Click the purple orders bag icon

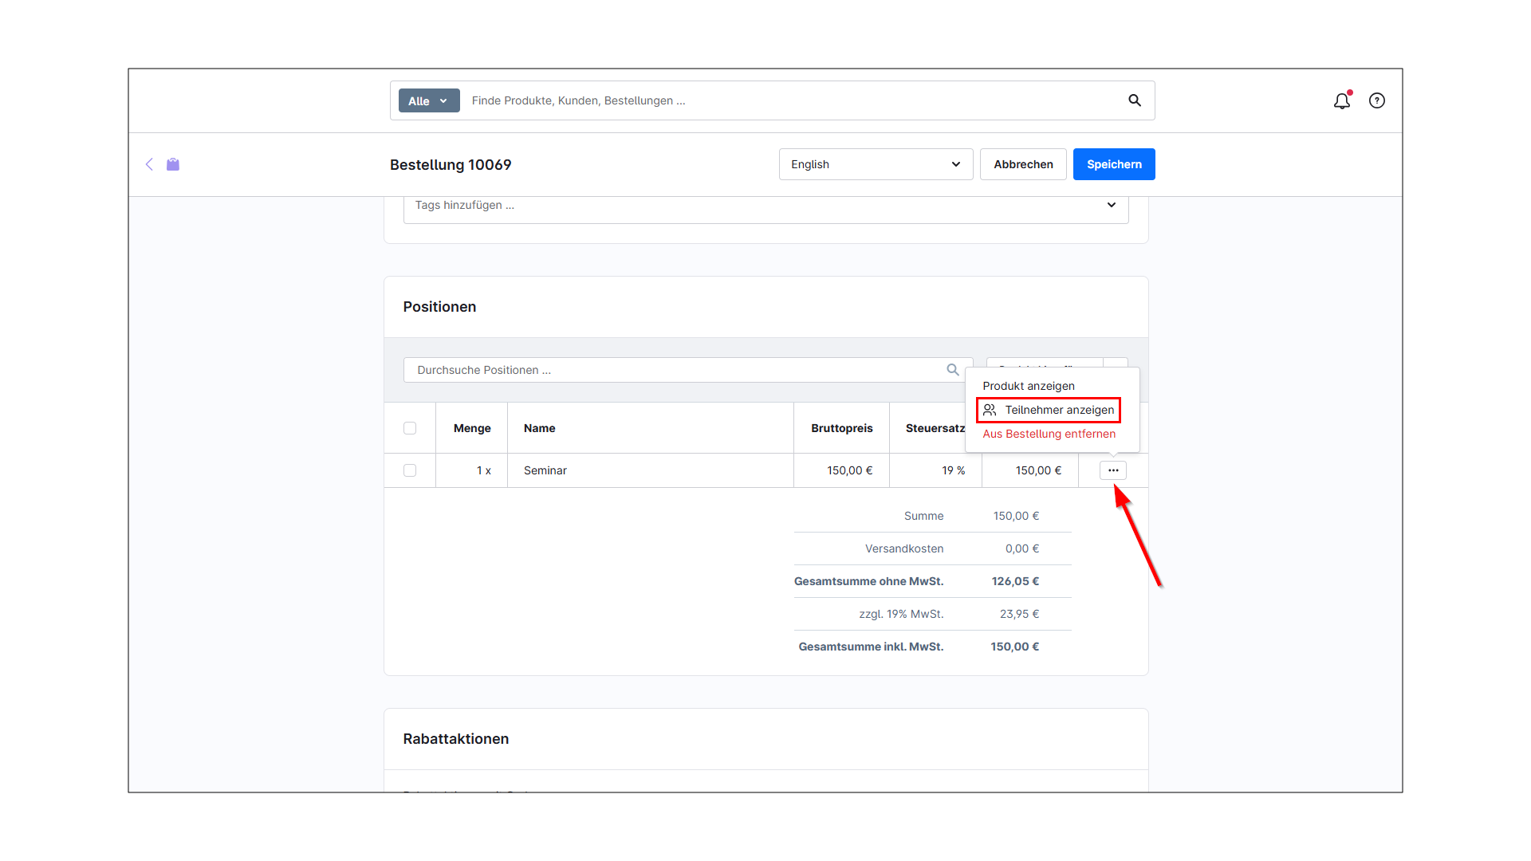tap(173, 164)
